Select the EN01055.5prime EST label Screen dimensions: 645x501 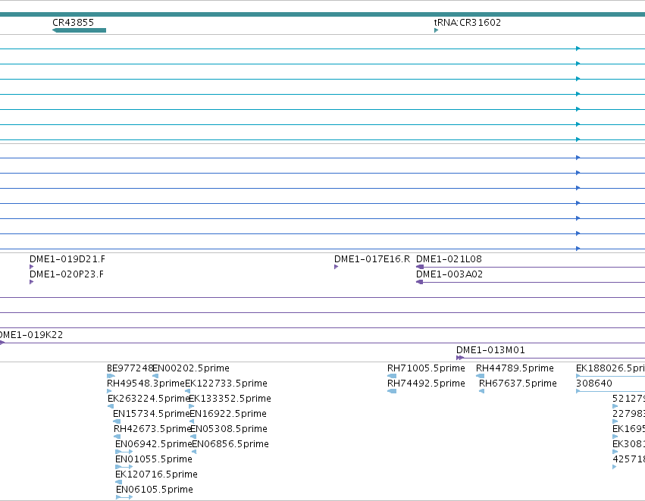[x=154, y=459]
